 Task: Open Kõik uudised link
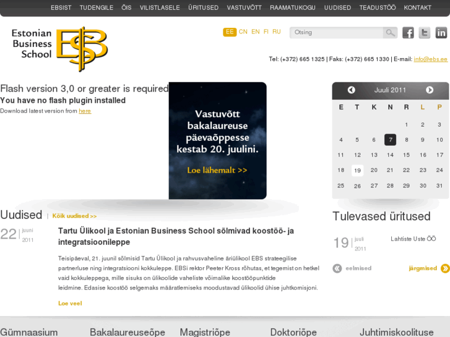pyautogui.click(x=74, y=216)
